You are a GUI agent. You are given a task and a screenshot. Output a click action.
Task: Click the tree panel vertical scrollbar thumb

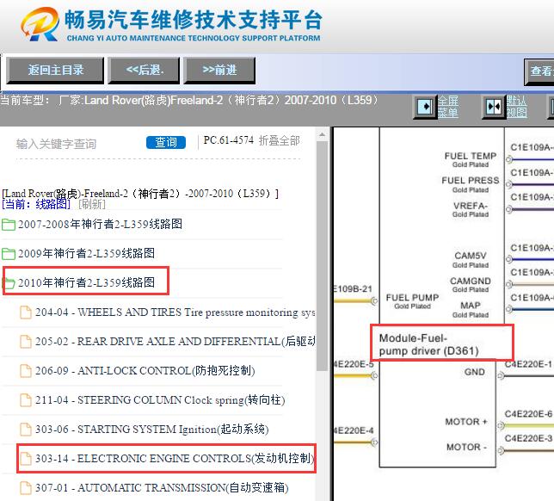322,256
